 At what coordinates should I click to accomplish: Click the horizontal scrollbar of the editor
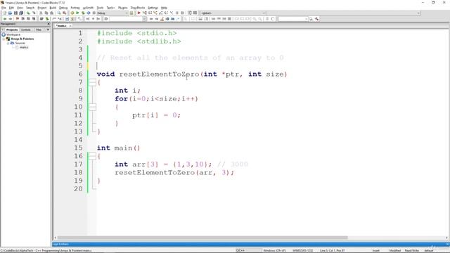tap(202, 238)
